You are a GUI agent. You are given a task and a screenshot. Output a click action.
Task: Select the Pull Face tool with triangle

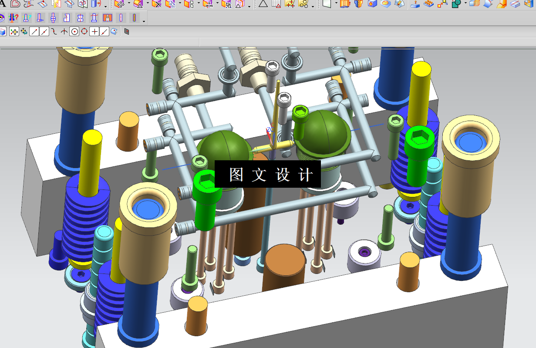[x=139, y=4]
